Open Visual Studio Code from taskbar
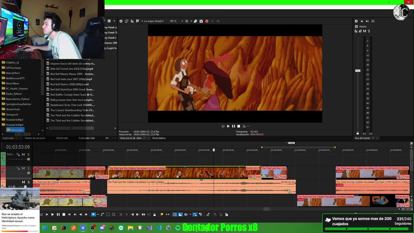The image size is (414, 233). (159, 228)
